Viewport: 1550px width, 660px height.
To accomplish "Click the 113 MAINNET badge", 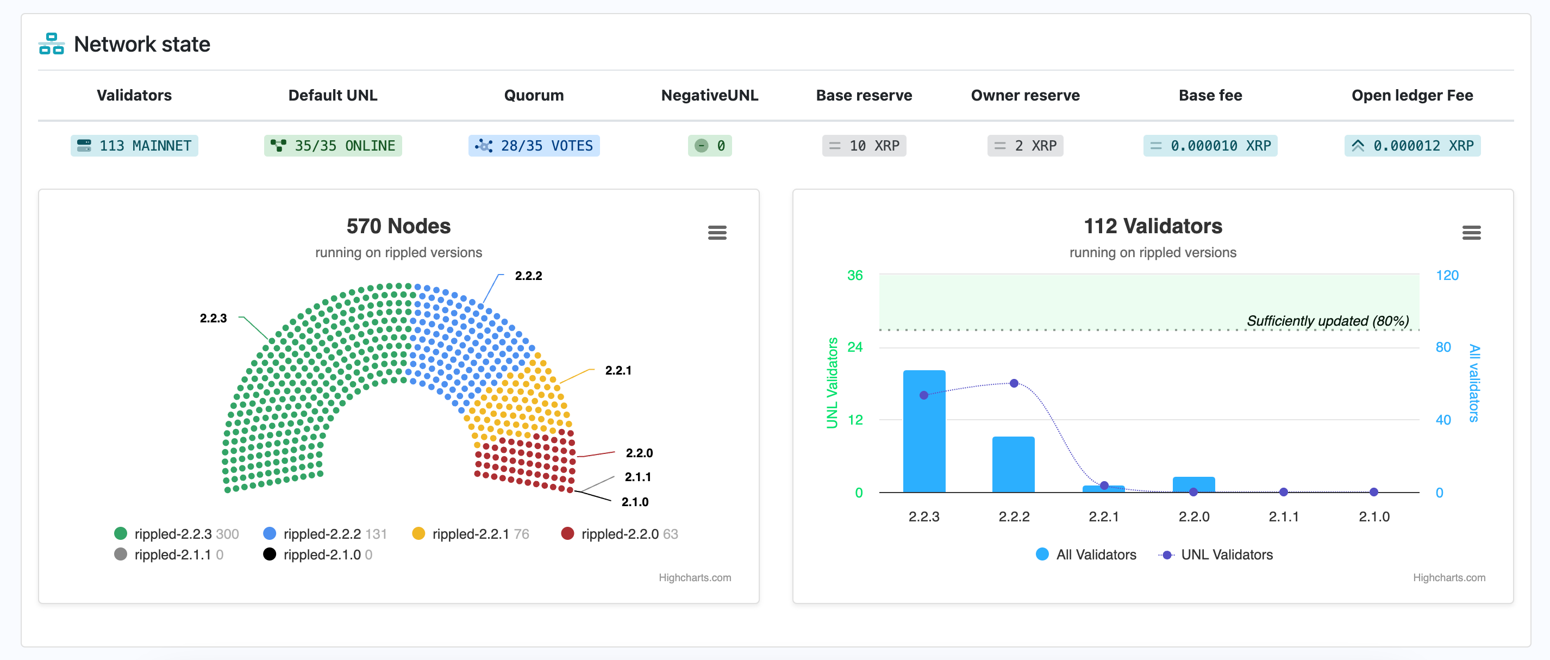I will pos(134,146).
